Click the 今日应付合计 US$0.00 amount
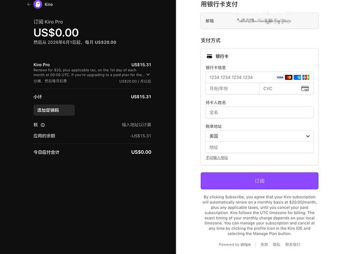The width and height of the screenshot is (364, 254). tap(141, 152)
